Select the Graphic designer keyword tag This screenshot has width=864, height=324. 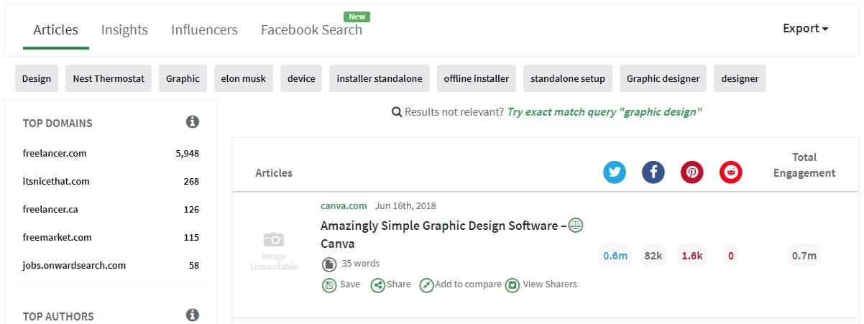click(x=663, y=78)
